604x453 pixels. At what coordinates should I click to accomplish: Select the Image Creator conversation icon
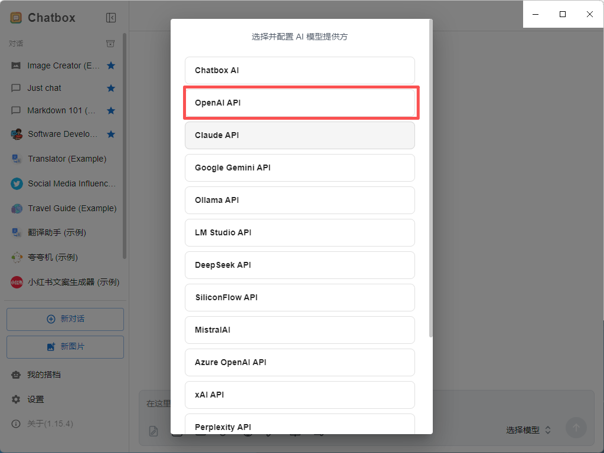pyautogui.click(x=15, y=65)
